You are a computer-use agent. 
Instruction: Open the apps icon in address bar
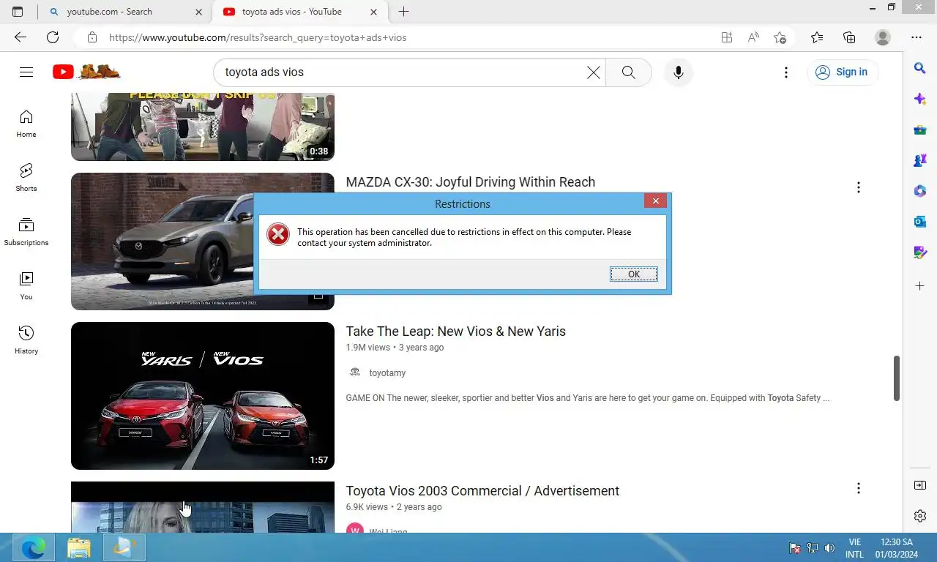[x=727, y=37]
